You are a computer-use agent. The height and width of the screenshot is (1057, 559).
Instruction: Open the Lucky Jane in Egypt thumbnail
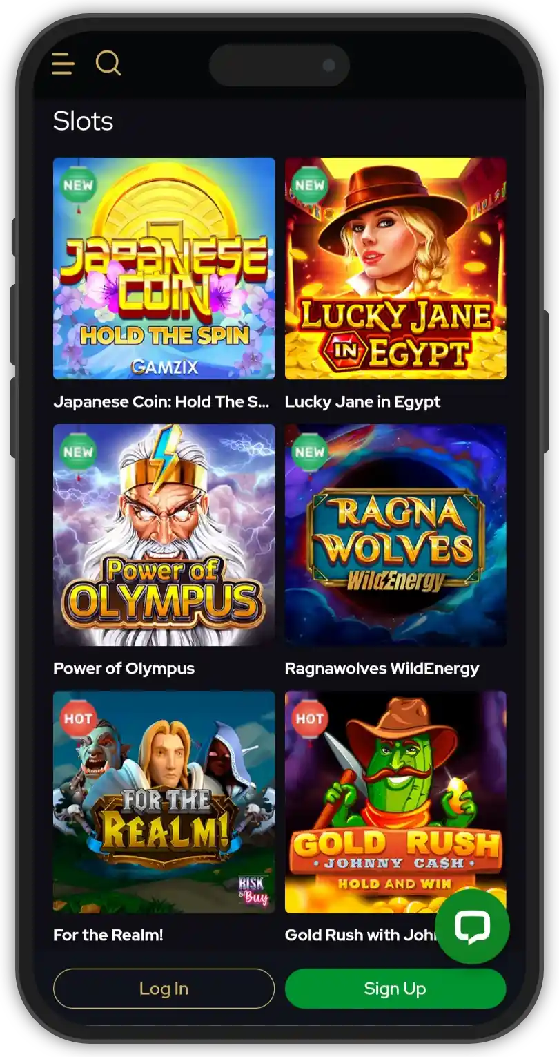tap(395, 268)
